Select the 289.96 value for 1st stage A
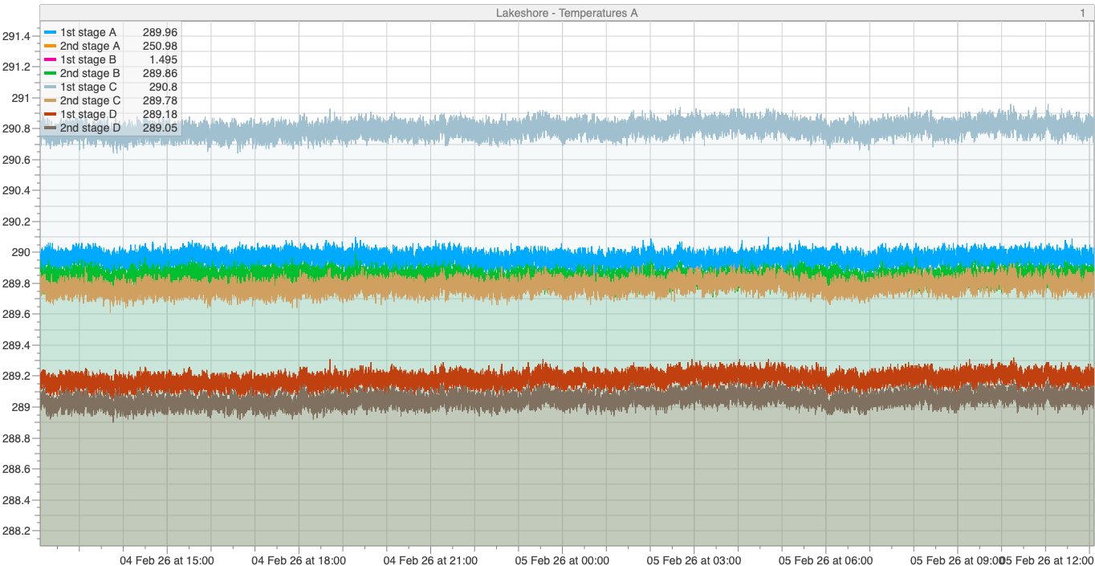This screenshot has height=566, width=1095. (x=160, y=32)
